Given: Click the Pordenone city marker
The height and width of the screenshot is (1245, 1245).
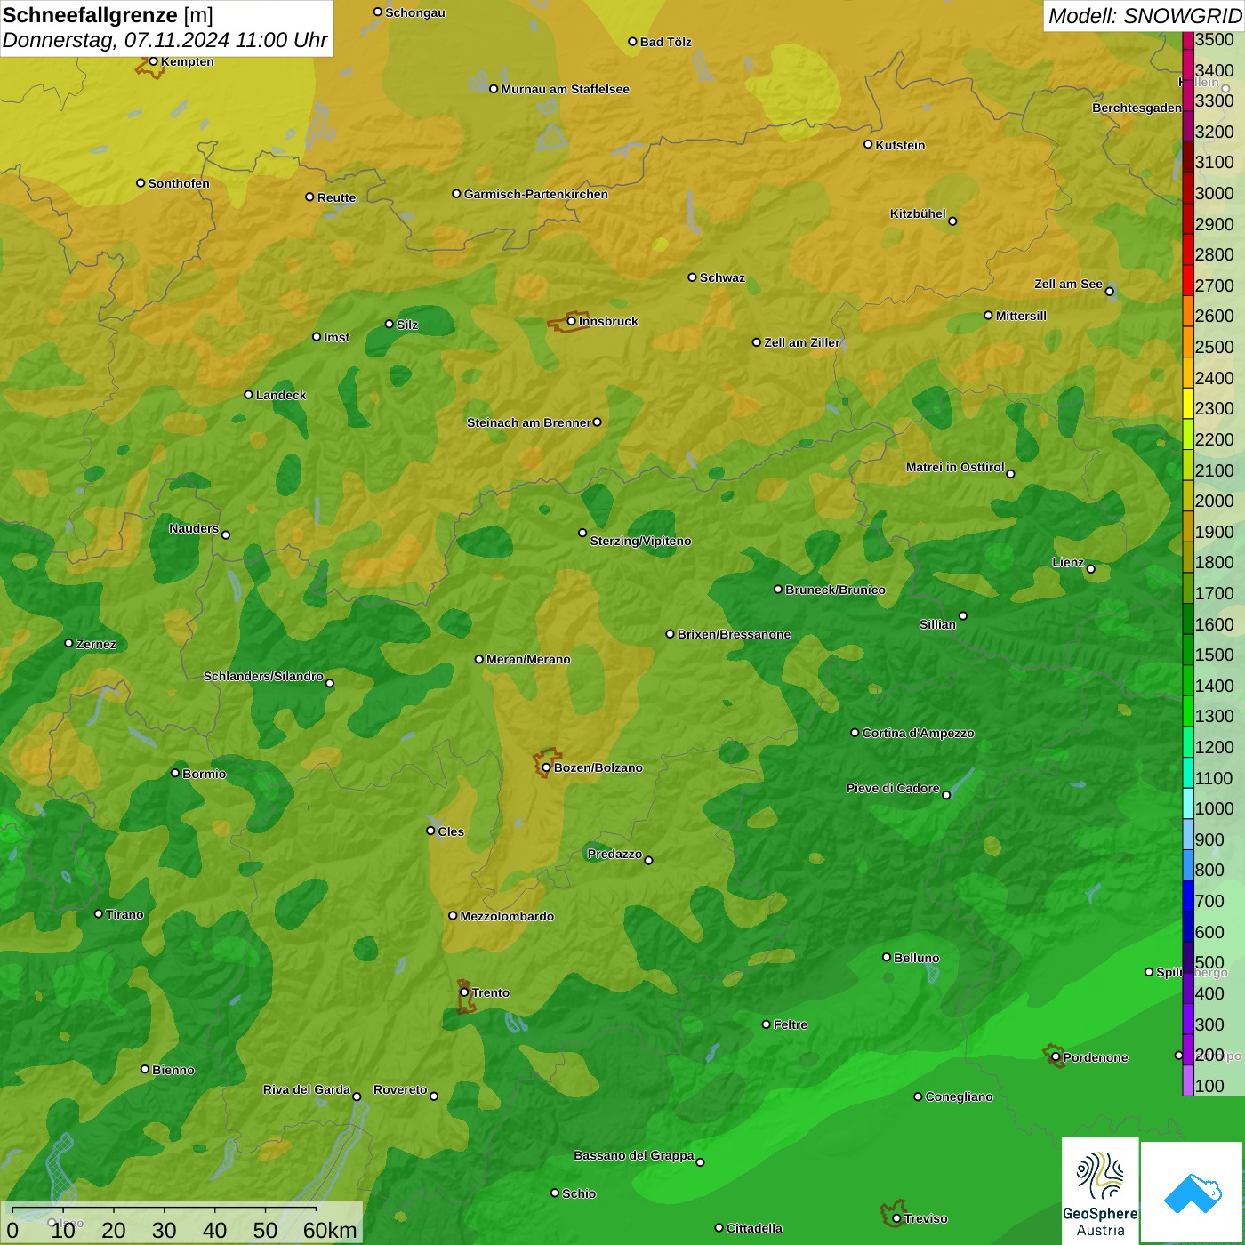Looking at the screenshot, I should click(1056, 1056).
